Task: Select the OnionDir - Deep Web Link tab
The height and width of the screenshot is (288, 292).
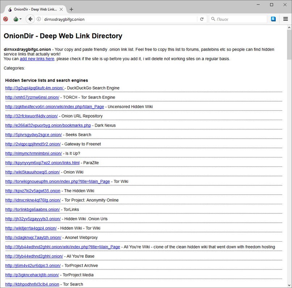Action: [33, 9]
